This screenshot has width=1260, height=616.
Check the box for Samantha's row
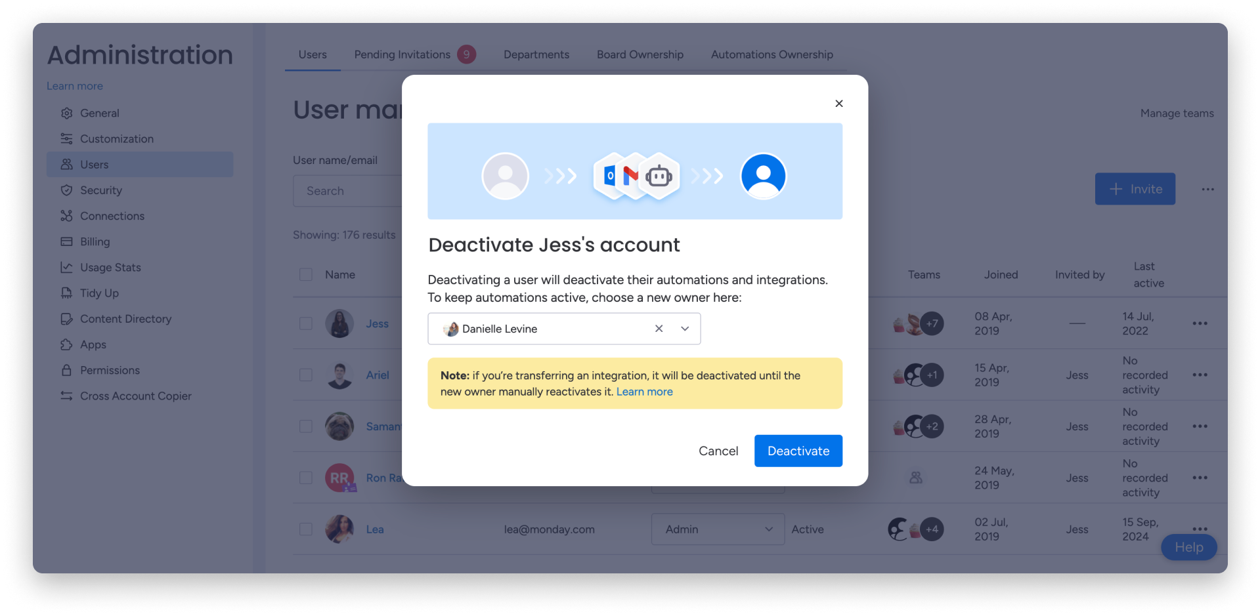coord(306,426)
